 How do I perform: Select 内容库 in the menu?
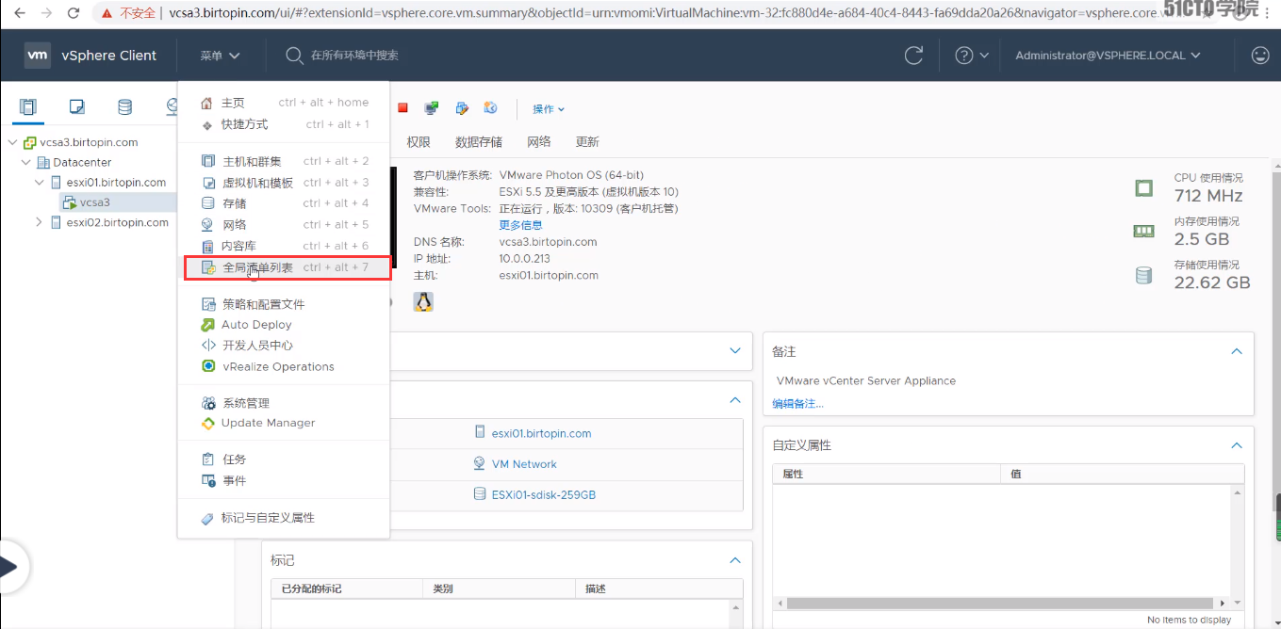[x=284, y=246]
